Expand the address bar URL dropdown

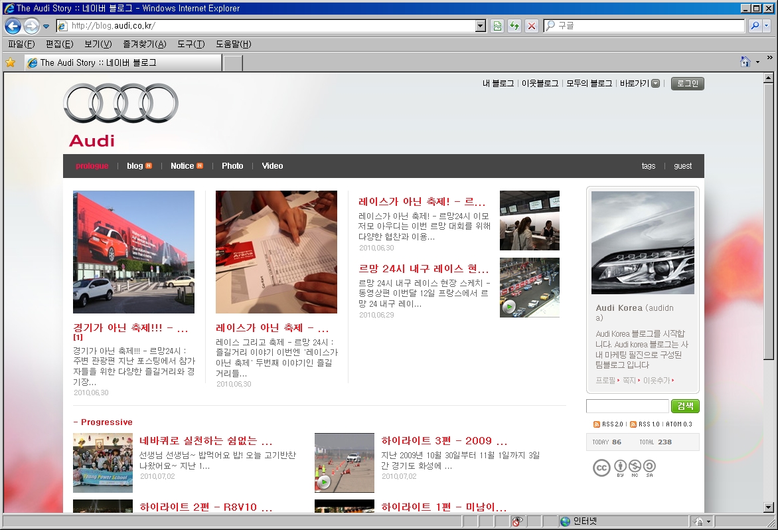(481, 26)
